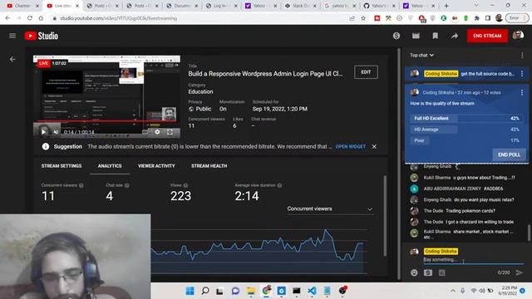Viewport: 532px width, 299px height.
Task: End the live stream quality poll
Action: (x=509, y=154)
